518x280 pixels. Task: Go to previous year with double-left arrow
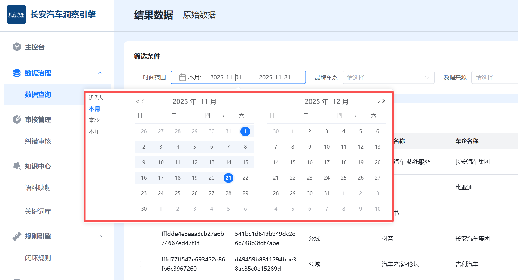tap(138, 101)
